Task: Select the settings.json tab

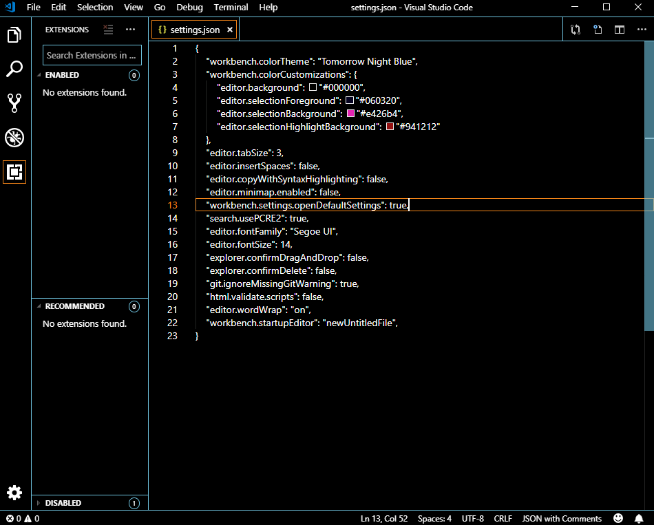Action: [x=194, y=30]
